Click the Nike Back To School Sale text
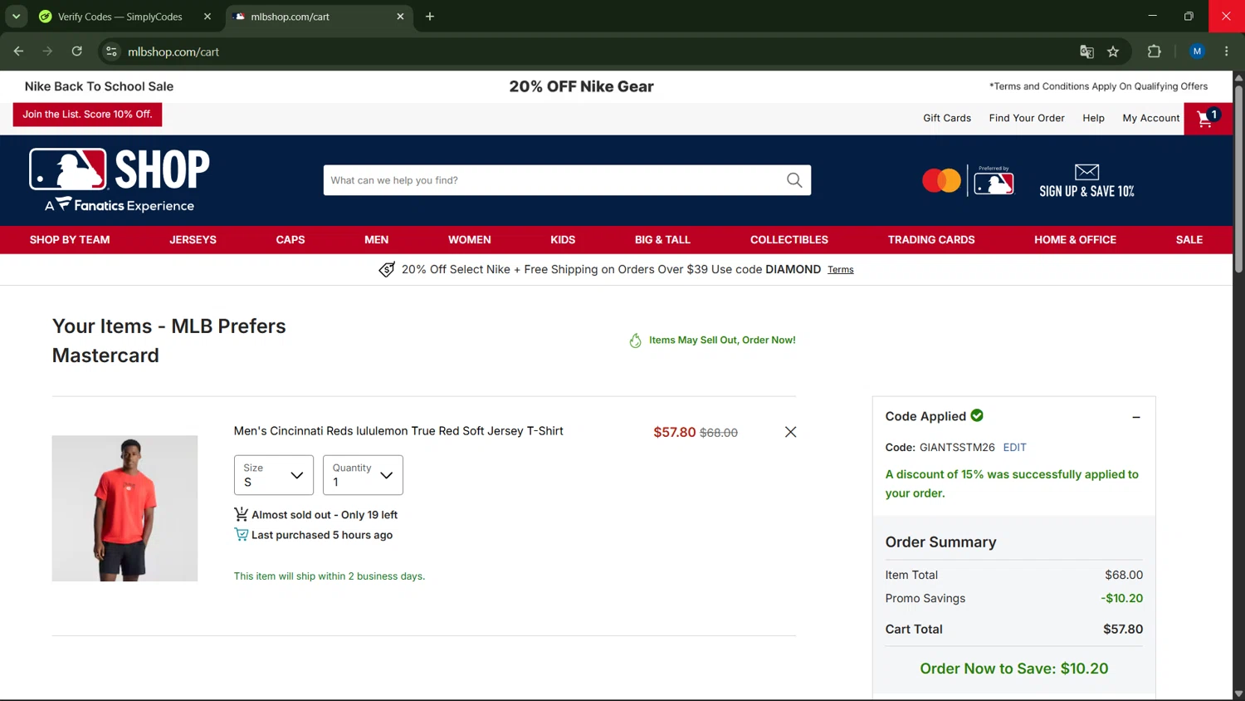The width and height of the screenshot is (1245, 701). [x=99, y=86]
